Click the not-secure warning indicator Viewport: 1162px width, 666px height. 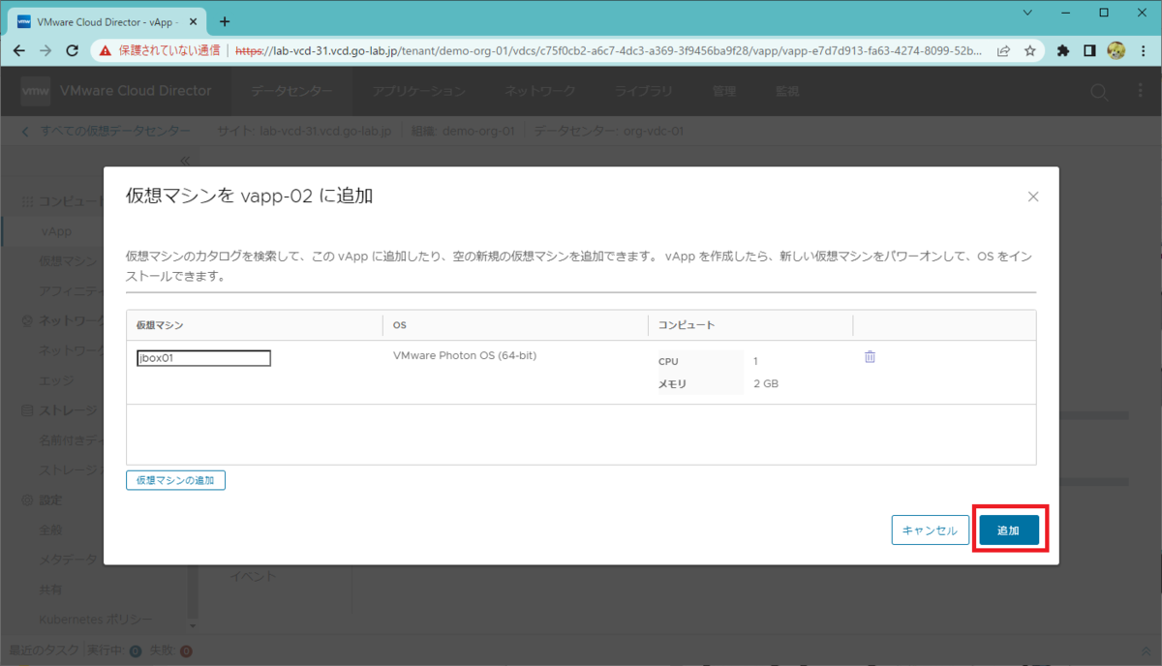coord(160,50)
